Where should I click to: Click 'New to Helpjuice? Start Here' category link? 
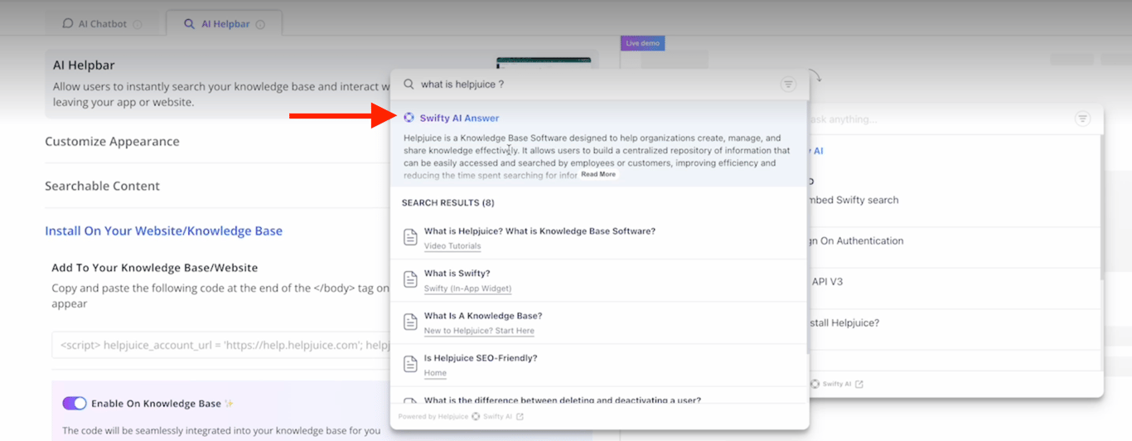[479, 331]
